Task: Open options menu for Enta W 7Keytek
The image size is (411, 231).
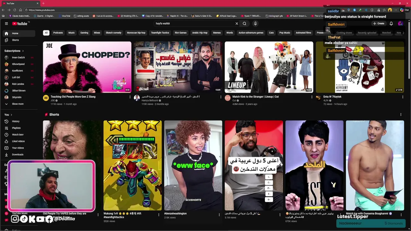Action: click(x=403, y=97)
